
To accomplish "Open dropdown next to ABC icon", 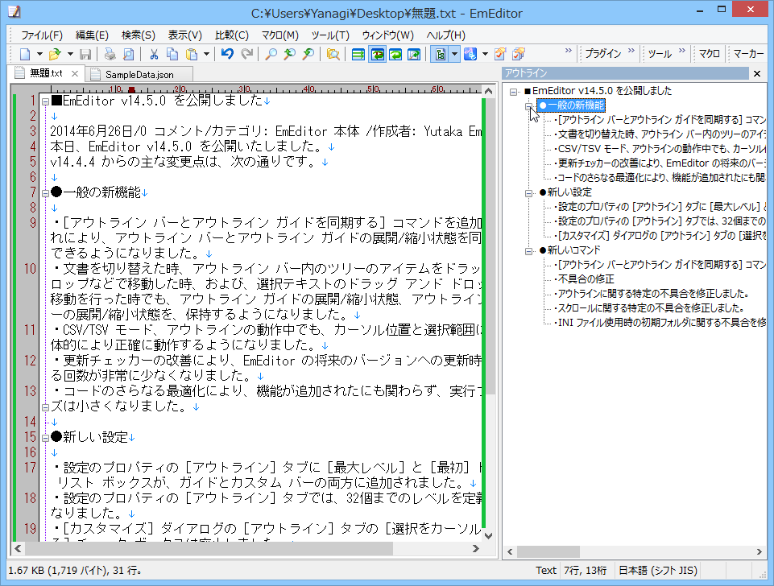I will [485, 54].
